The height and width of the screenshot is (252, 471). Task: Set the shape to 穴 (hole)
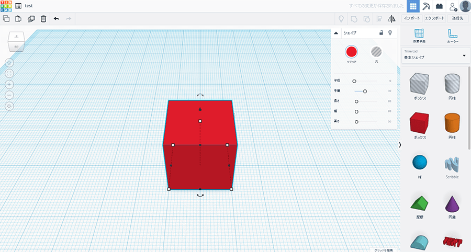[376, 51]
